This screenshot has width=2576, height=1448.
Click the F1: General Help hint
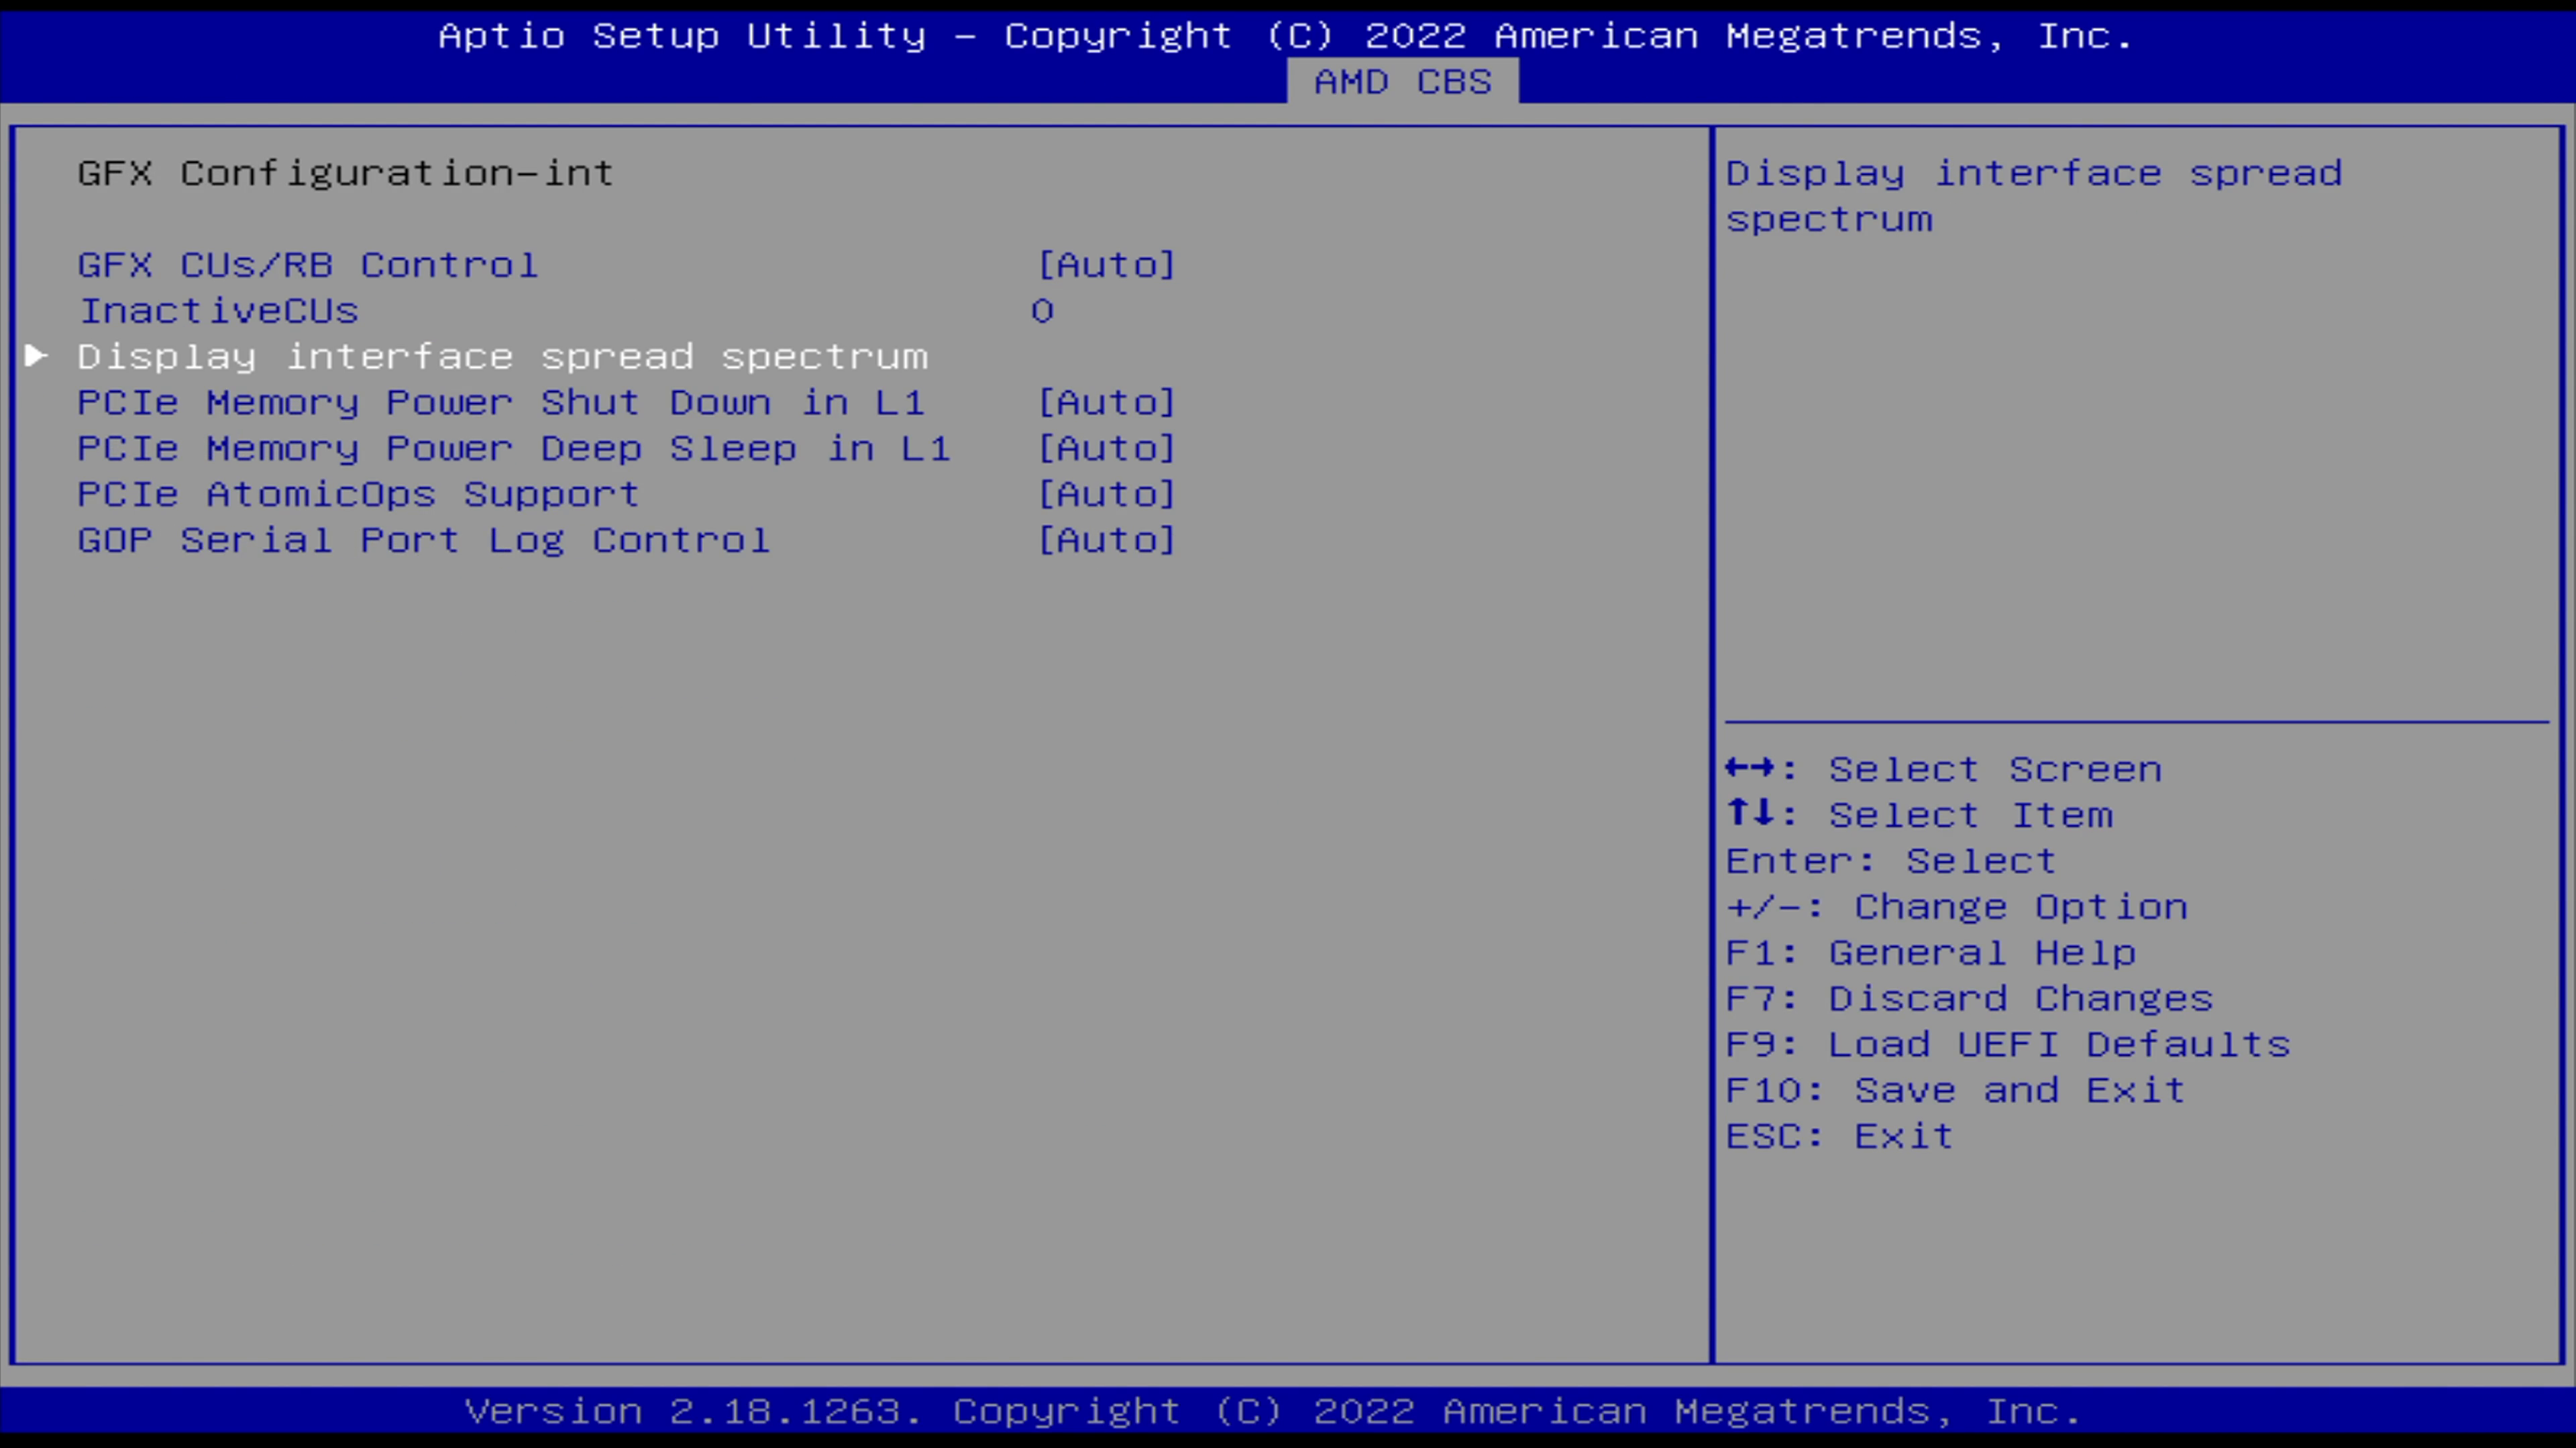tap(1931, 953)
